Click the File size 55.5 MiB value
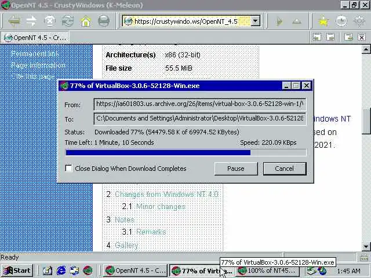 (x=179, y=68)
